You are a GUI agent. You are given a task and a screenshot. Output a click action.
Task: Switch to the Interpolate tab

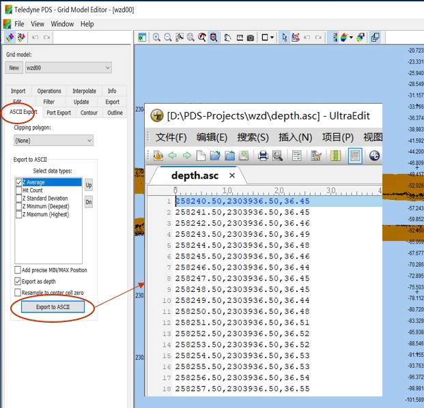(85, 91)
